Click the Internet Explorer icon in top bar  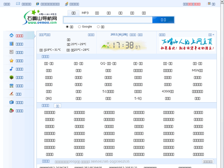[38, 4]
